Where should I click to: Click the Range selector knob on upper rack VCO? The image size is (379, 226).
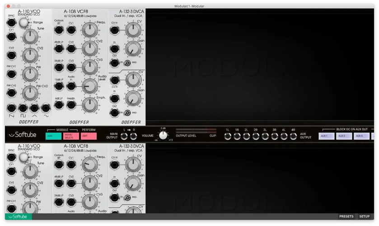(23, 23)
